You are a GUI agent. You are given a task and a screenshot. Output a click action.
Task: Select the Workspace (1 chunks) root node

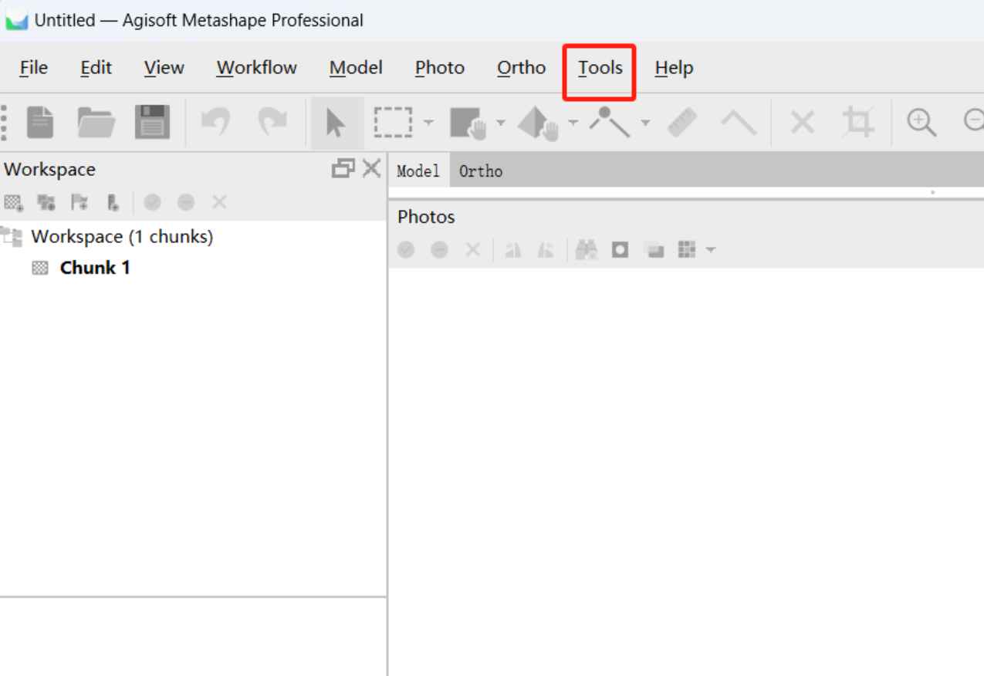pos(122,236)
